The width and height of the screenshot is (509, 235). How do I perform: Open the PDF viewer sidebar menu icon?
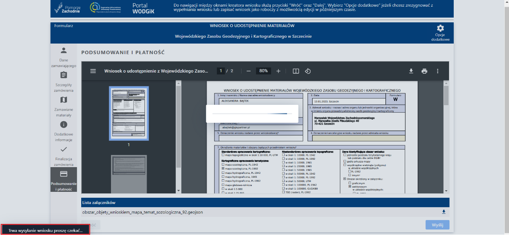point(93,71)
